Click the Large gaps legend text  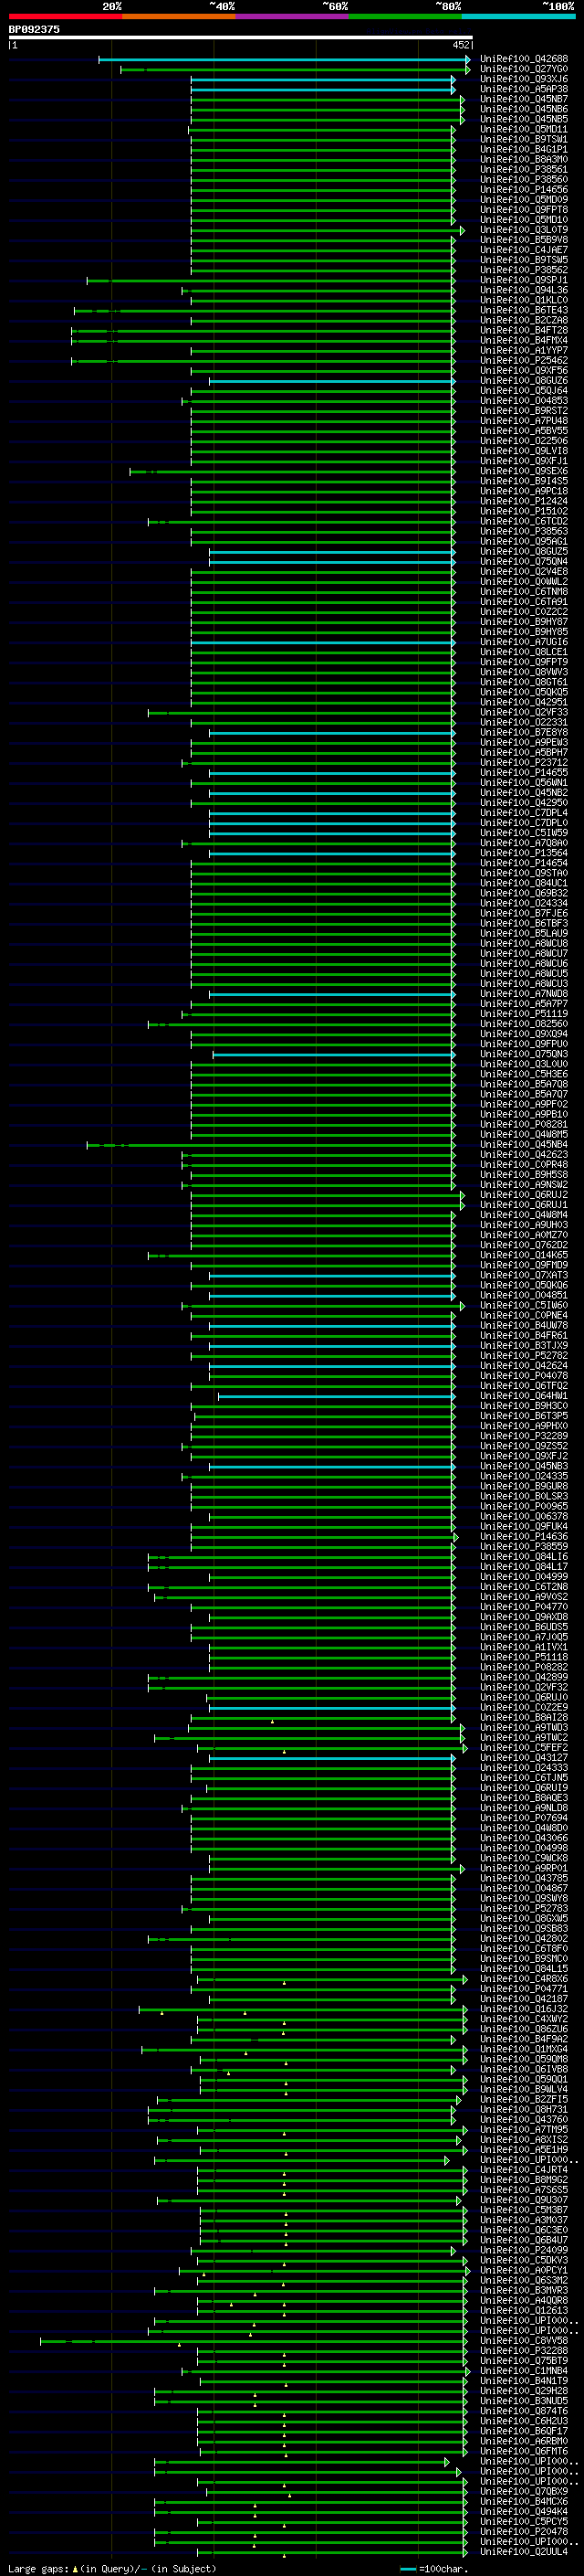(112, 2568)
